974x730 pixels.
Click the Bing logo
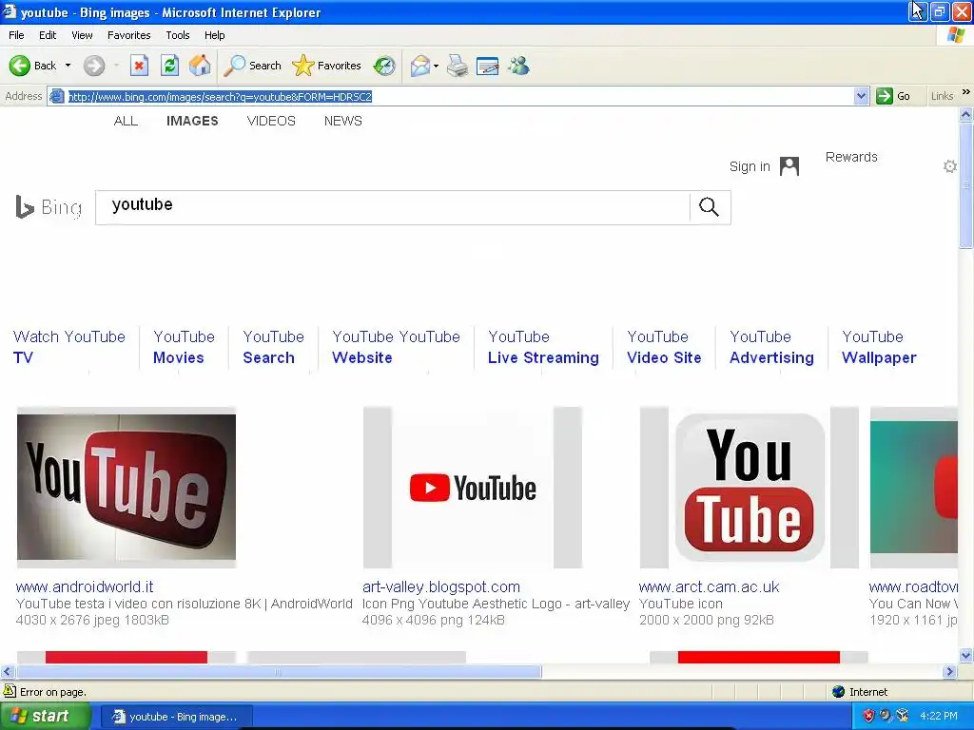(x=49, y=206)
